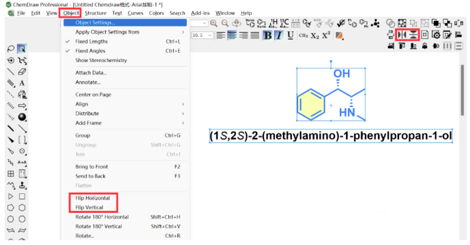Viewport: 470px width, 245px height.
Task: Open the File menu
Action: point(21,13)
